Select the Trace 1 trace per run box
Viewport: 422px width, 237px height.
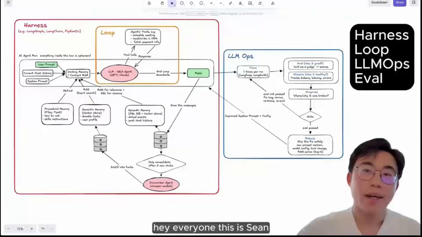pyautogui.click(x=253, y=72)
